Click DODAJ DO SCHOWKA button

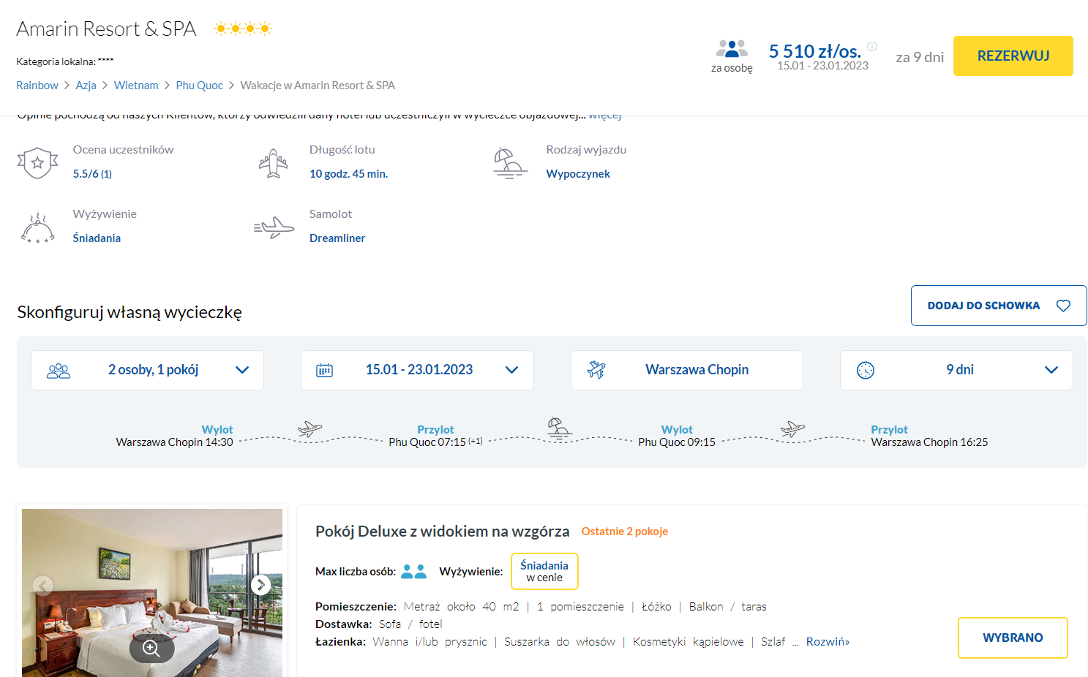point(999,306)
